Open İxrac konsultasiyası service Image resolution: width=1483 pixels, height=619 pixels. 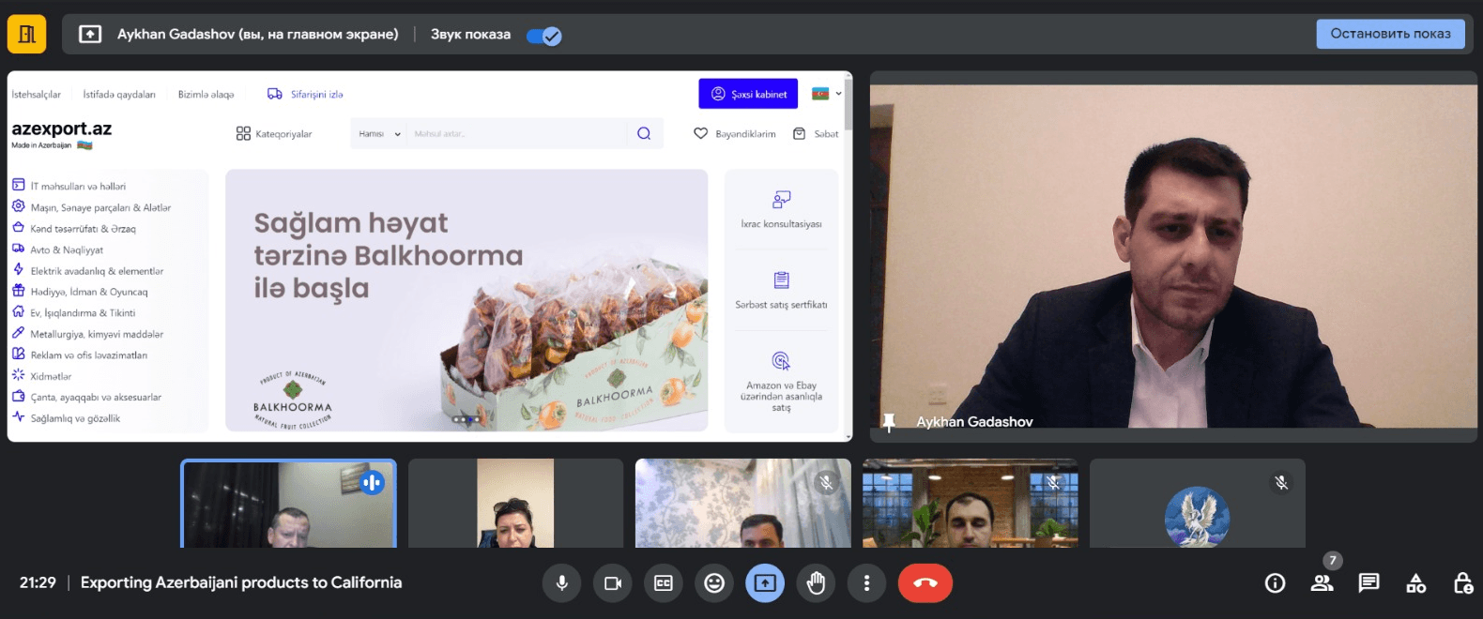pyautogui.click(x=781, y=210)
